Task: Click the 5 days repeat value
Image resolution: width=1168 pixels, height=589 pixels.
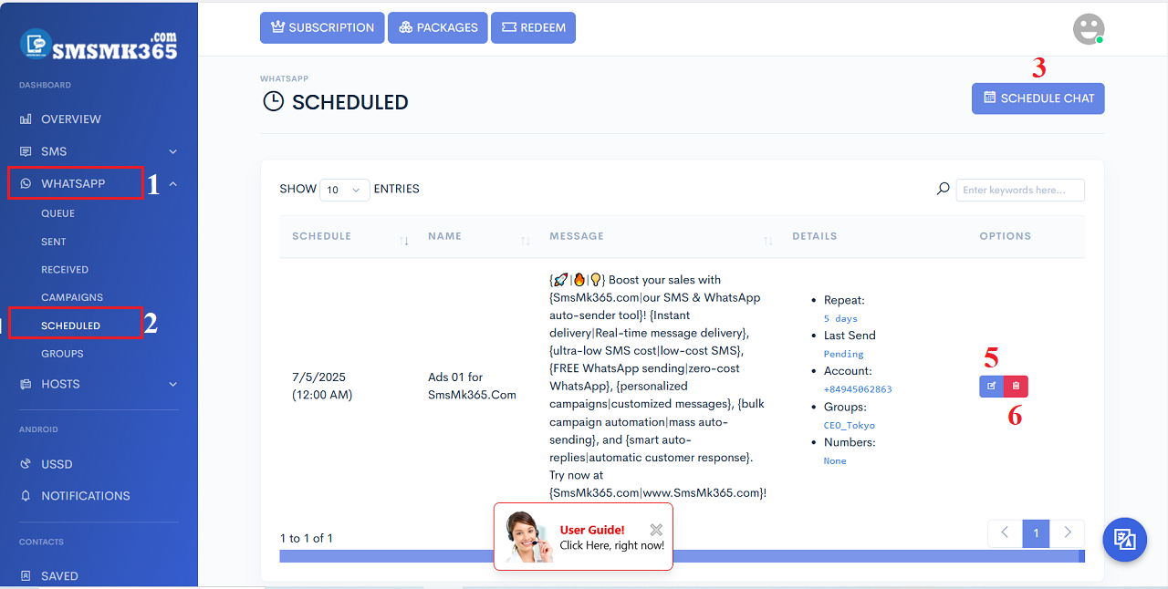Action: coord(840,318)
